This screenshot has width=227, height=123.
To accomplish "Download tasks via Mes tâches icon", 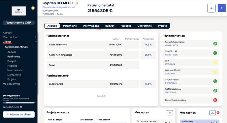I will pyautogui.click(x=212, y=112).
